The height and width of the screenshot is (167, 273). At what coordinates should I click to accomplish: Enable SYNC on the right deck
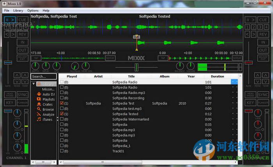point(263,95)
